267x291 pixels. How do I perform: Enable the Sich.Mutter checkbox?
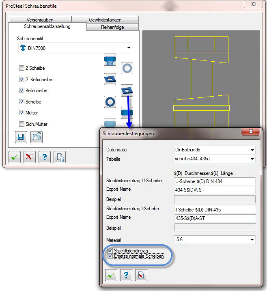[22, 124]
